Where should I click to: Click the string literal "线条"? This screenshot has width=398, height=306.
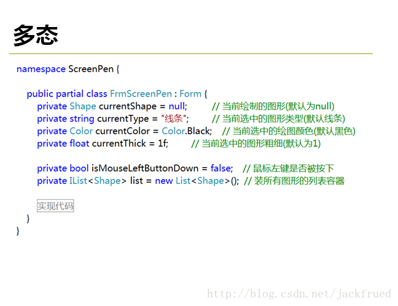(174, 119)
